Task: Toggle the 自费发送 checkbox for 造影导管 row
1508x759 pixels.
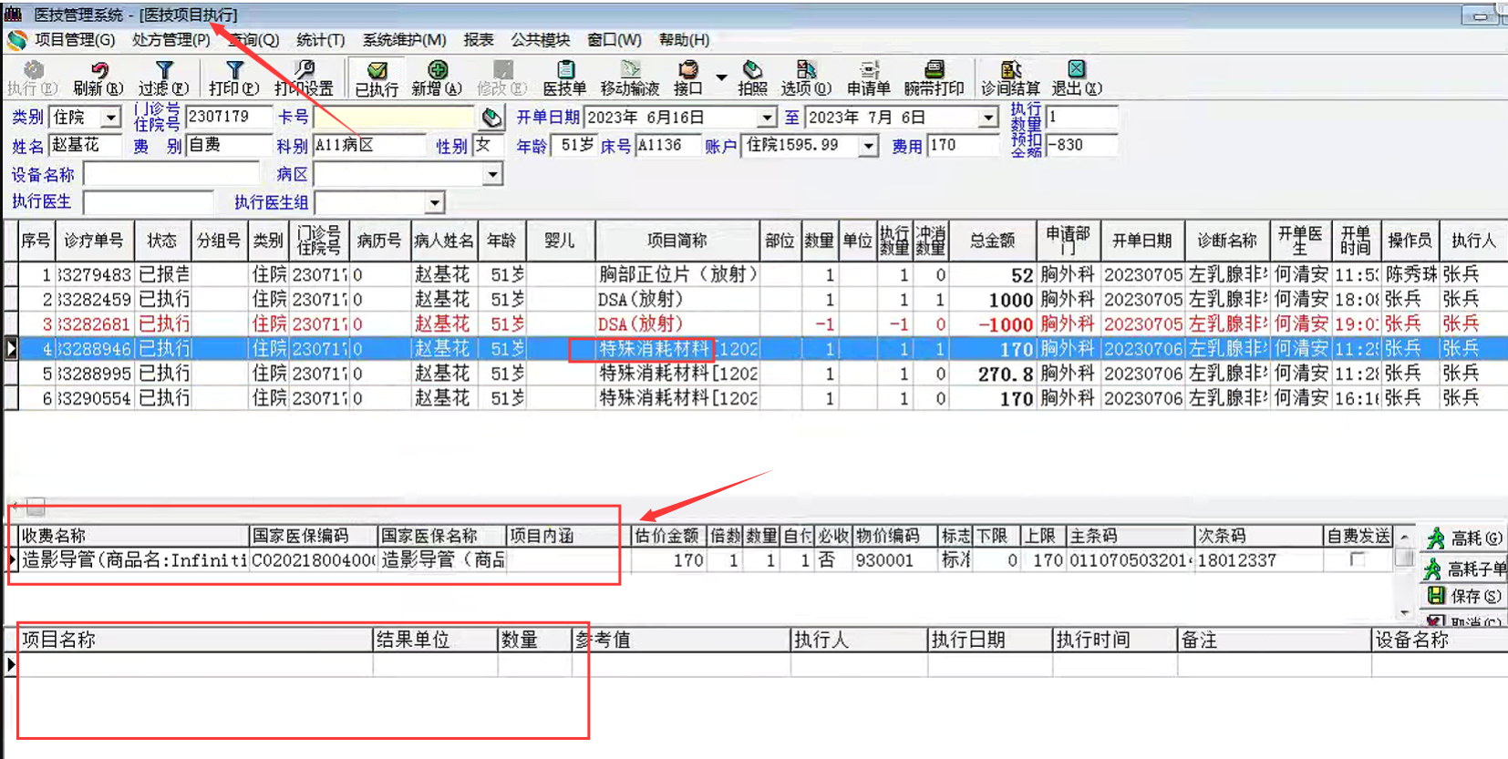Action: point(1358,559)
